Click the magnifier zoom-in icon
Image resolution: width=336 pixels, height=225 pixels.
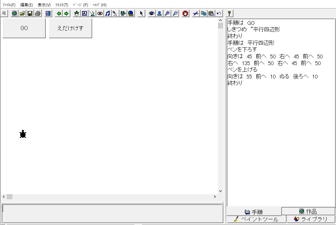(167, 13)
